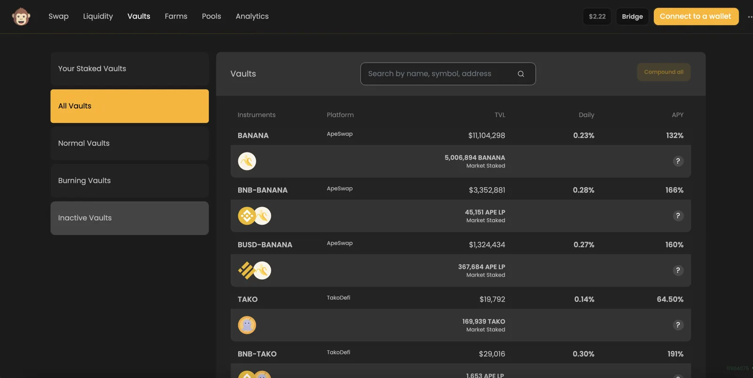Go to the Swap page

pos(58,16)
